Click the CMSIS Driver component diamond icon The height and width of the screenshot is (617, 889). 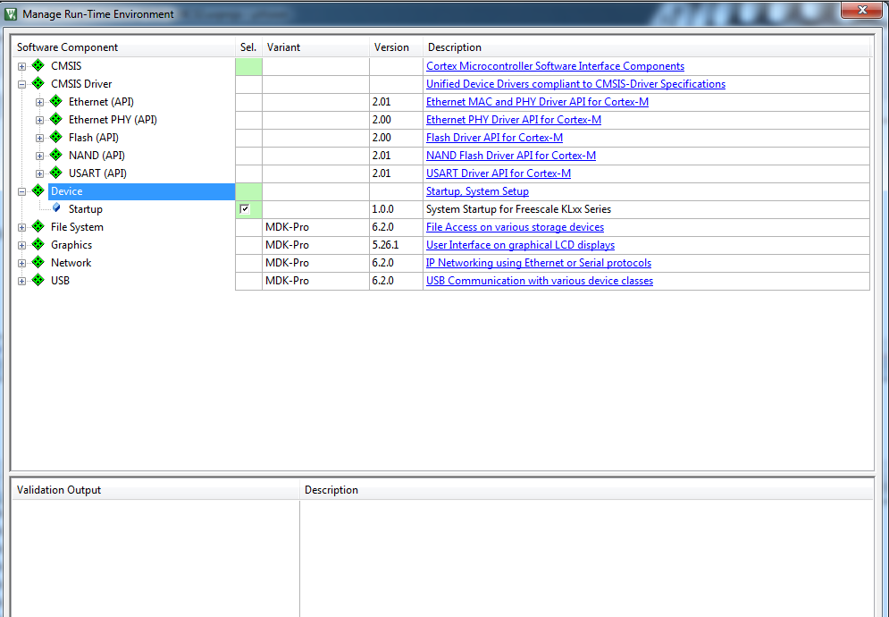pos(38,83)
